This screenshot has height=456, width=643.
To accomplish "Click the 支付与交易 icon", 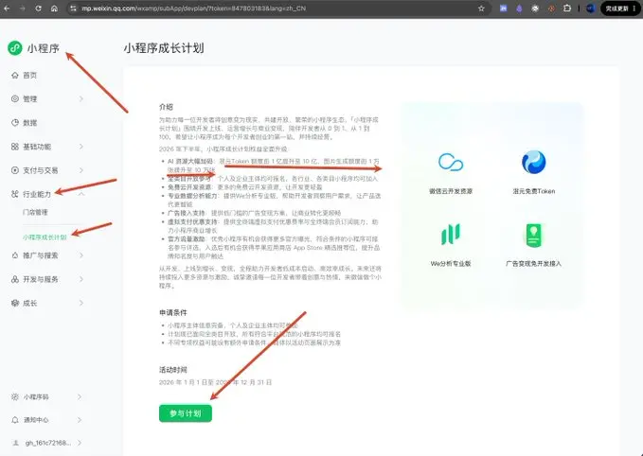I will [x=15, y=170].
